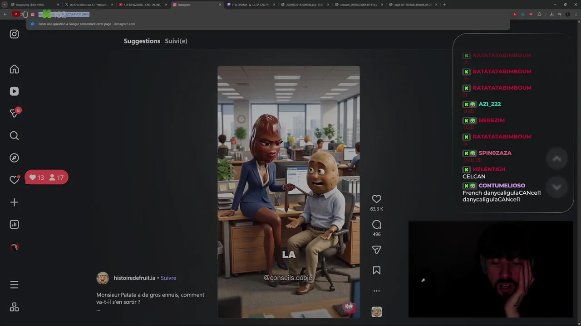Open histoiredefruit.ia profile name
The height and width of the screenshot is (326, 581).
point(134,278)
